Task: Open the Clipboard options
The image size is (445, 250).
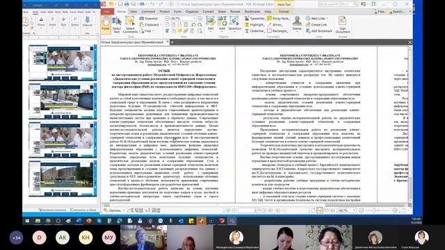Action: click(x=150, y=25)
